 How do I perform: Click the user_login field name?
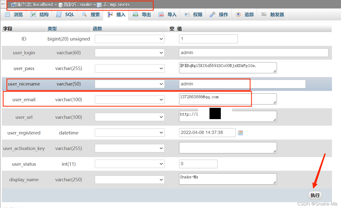click(24, 53)
